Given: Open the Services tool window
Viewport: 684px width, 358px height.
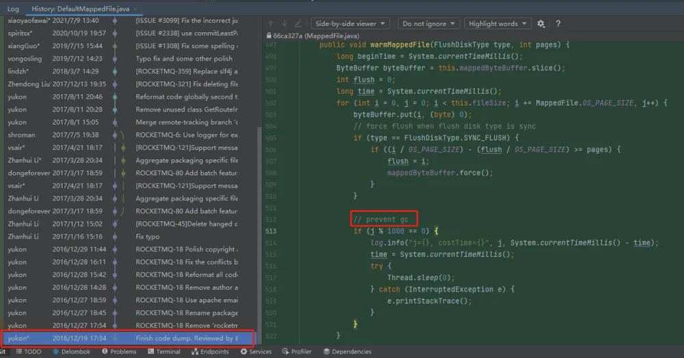Looking at the screenshot, I should click(x=256, y=351).
